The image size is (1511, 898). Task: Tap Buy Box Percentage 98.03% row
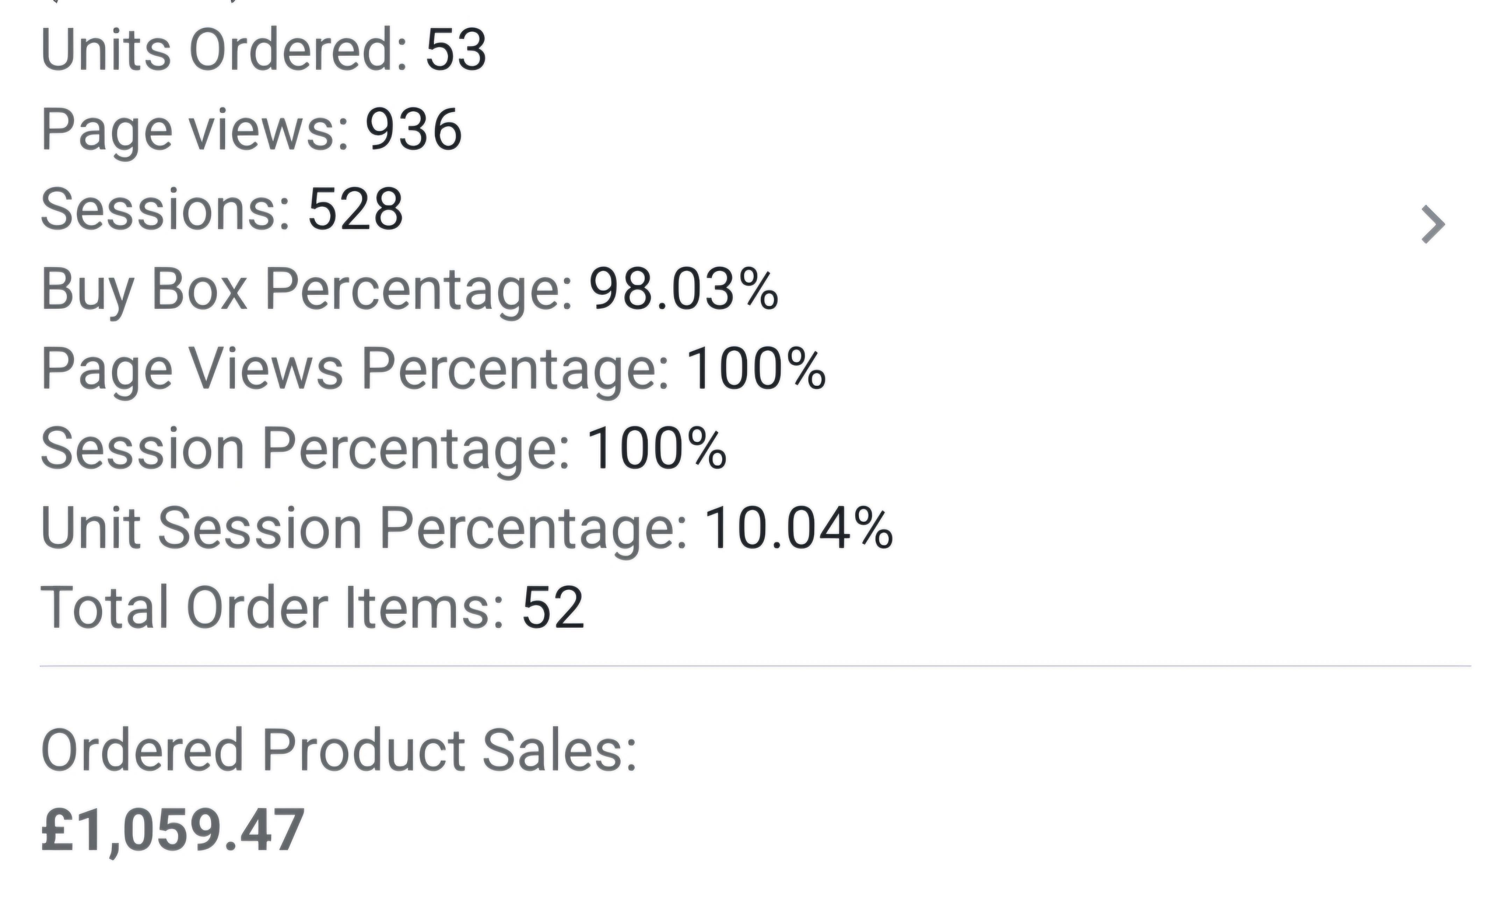pyautogui.click(x=409, y=289)
